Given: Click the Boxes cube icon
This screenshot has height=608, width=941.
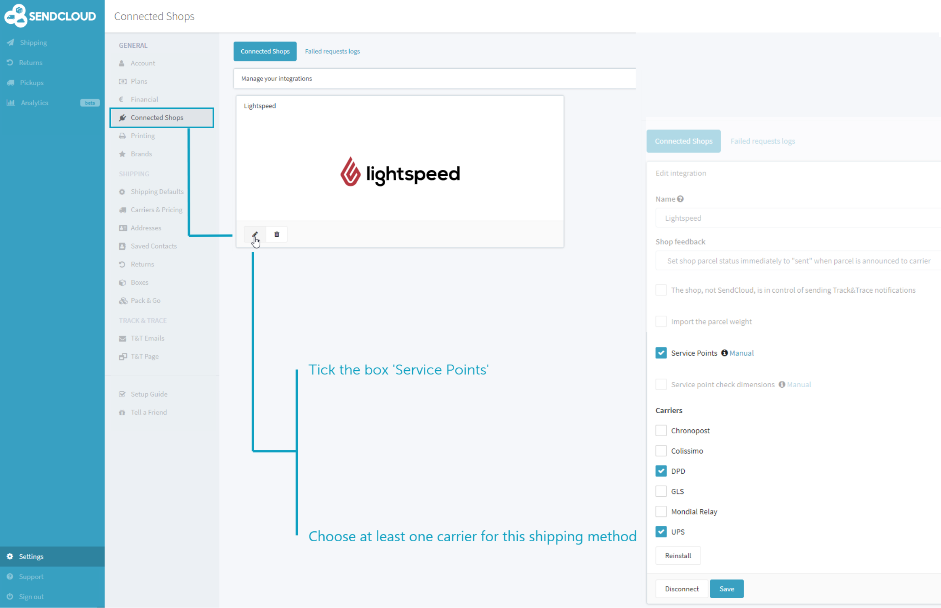Looking at the screenshot, I should (122, 283).
